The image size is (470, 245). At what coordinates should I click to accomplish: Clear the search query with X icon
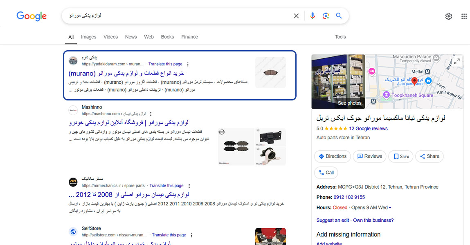(296, 16)
